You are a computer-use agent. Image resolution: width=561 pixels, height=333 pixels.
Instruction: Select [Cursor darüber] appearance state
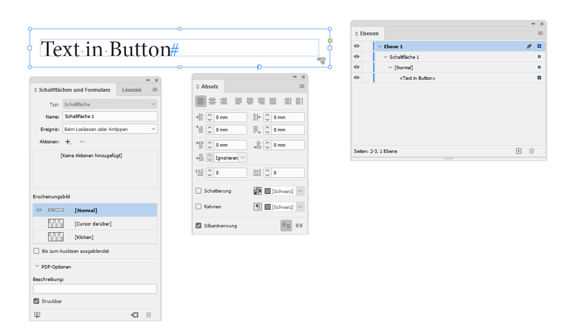(x=95, y=224)
